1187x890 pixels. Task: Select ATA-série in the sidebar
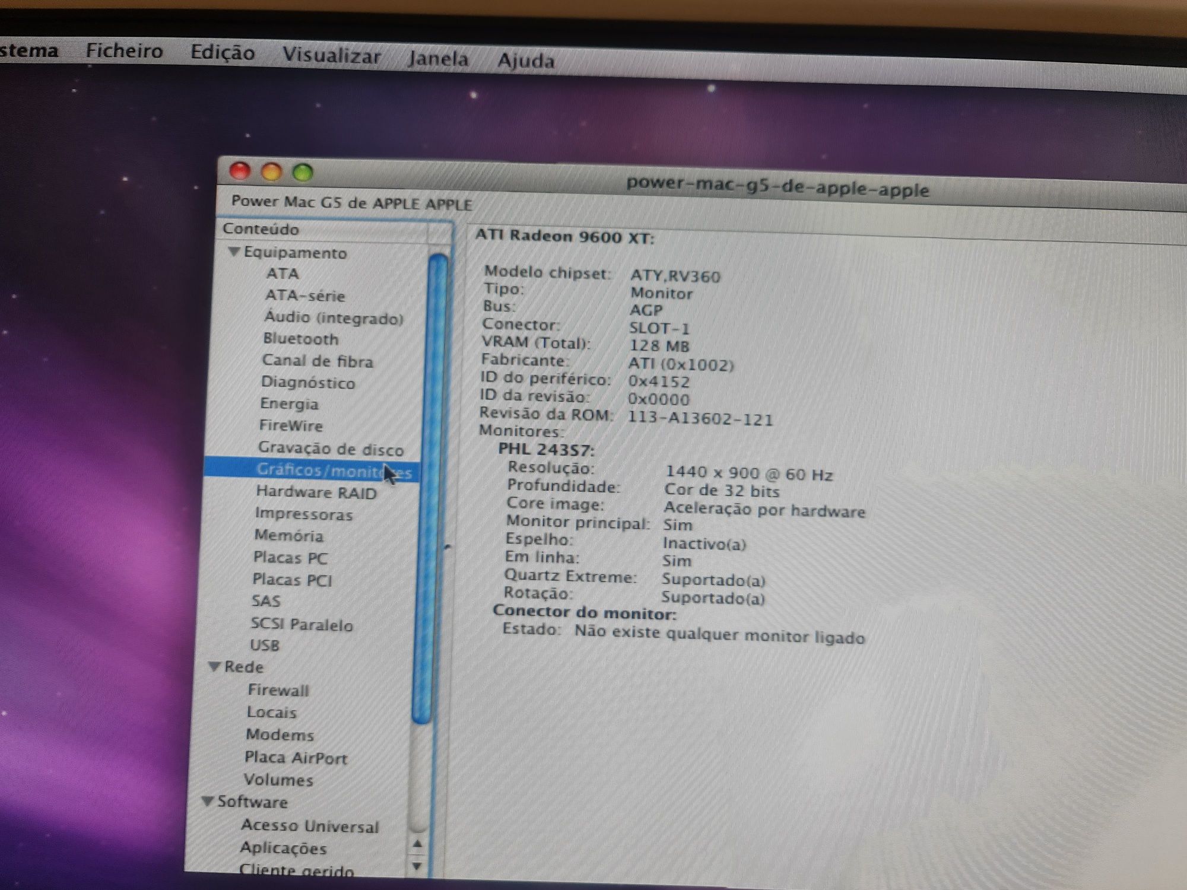tap(305, 295)
